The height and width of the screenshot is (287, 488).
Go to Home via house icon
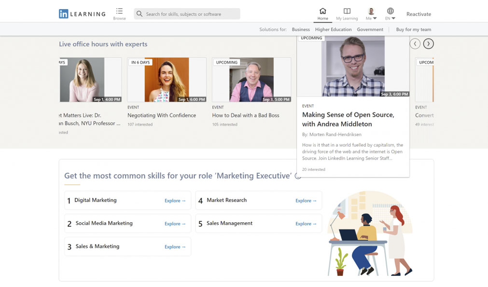[323, 11]
